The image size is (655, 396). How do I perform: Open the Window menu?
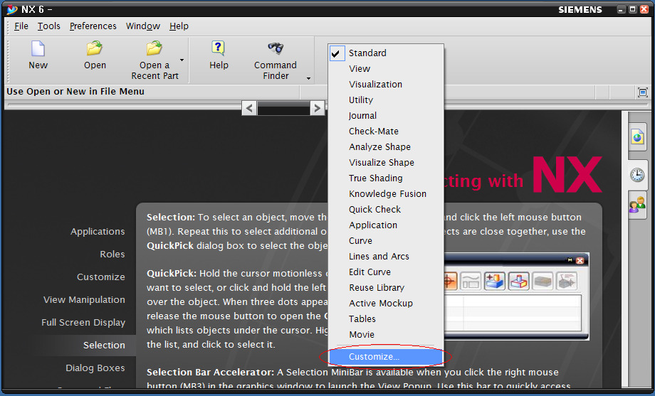(x=143, y=26)
